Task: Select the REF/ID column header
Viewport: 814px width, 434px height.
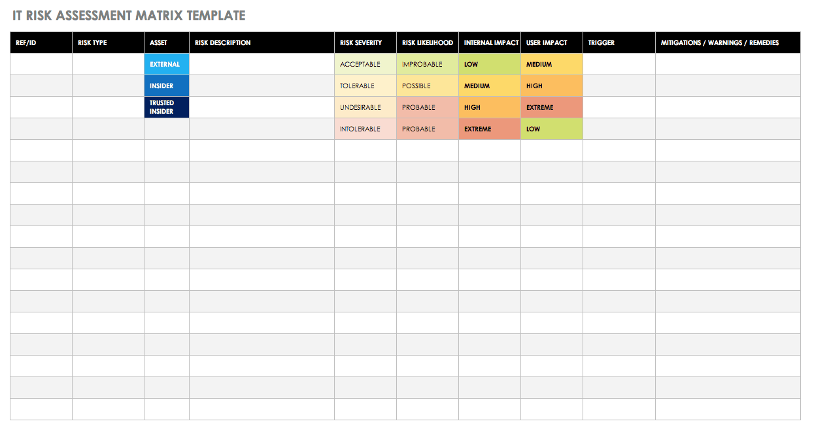Action: pos(41,42)
